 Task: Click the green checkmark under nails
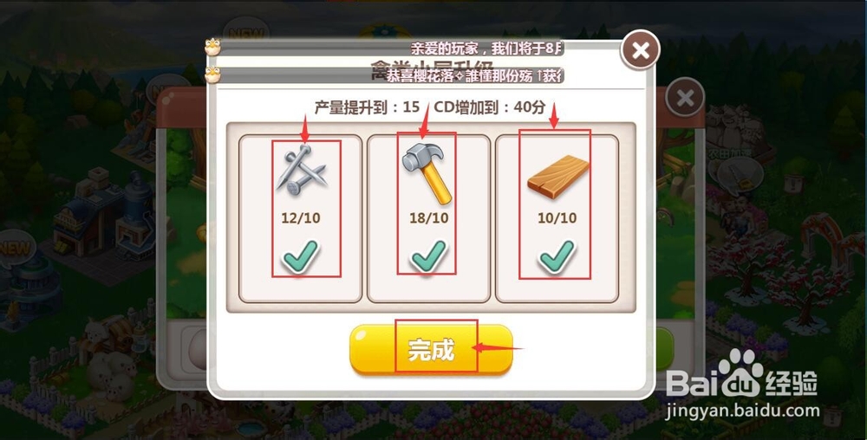tap(300, 257)
